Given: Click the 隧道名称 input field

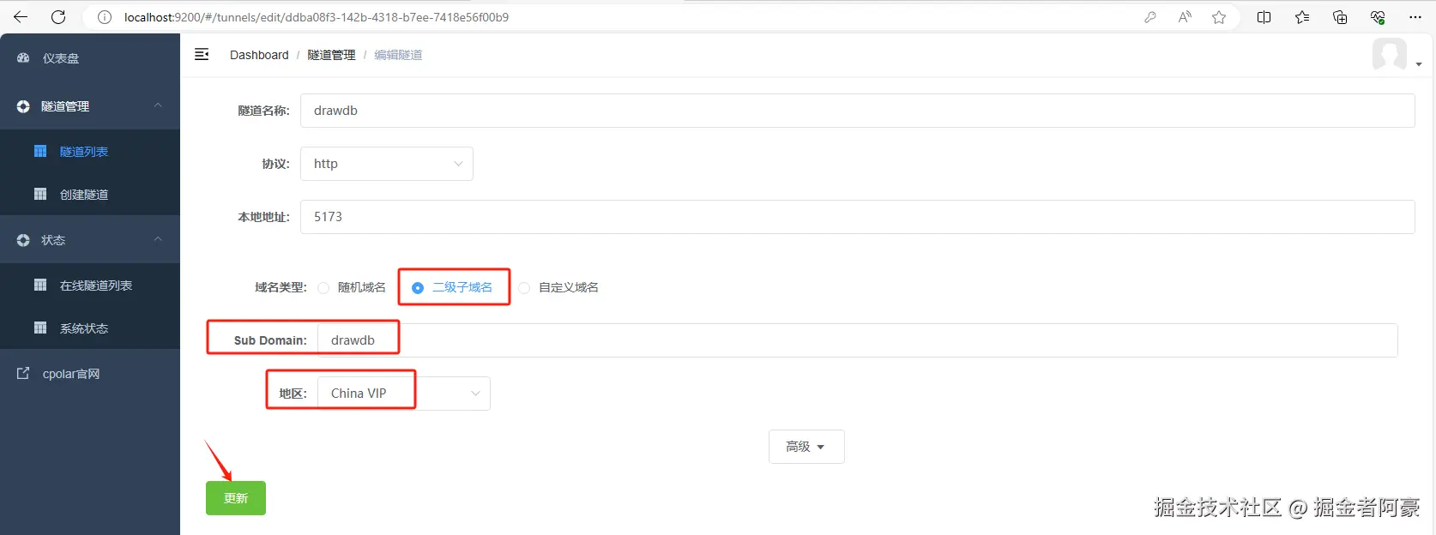Looking at the screenshot, I should pyautogui.click(x=858, y=111).
